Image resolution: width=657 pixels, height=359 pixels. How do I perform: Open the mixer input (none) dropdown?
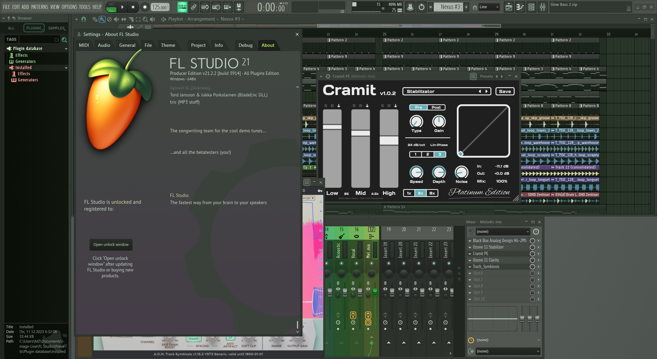pyautogui.click(x=503, y=231)
